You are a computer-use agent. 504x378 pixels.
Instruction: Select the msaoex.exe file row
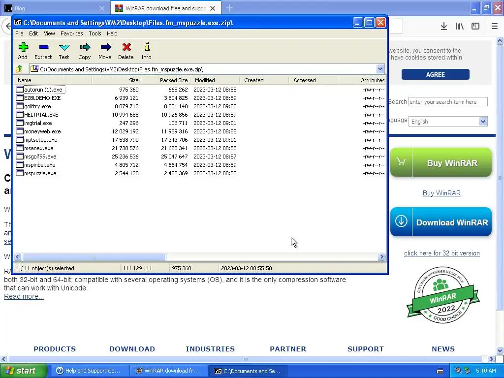point(200,148)
